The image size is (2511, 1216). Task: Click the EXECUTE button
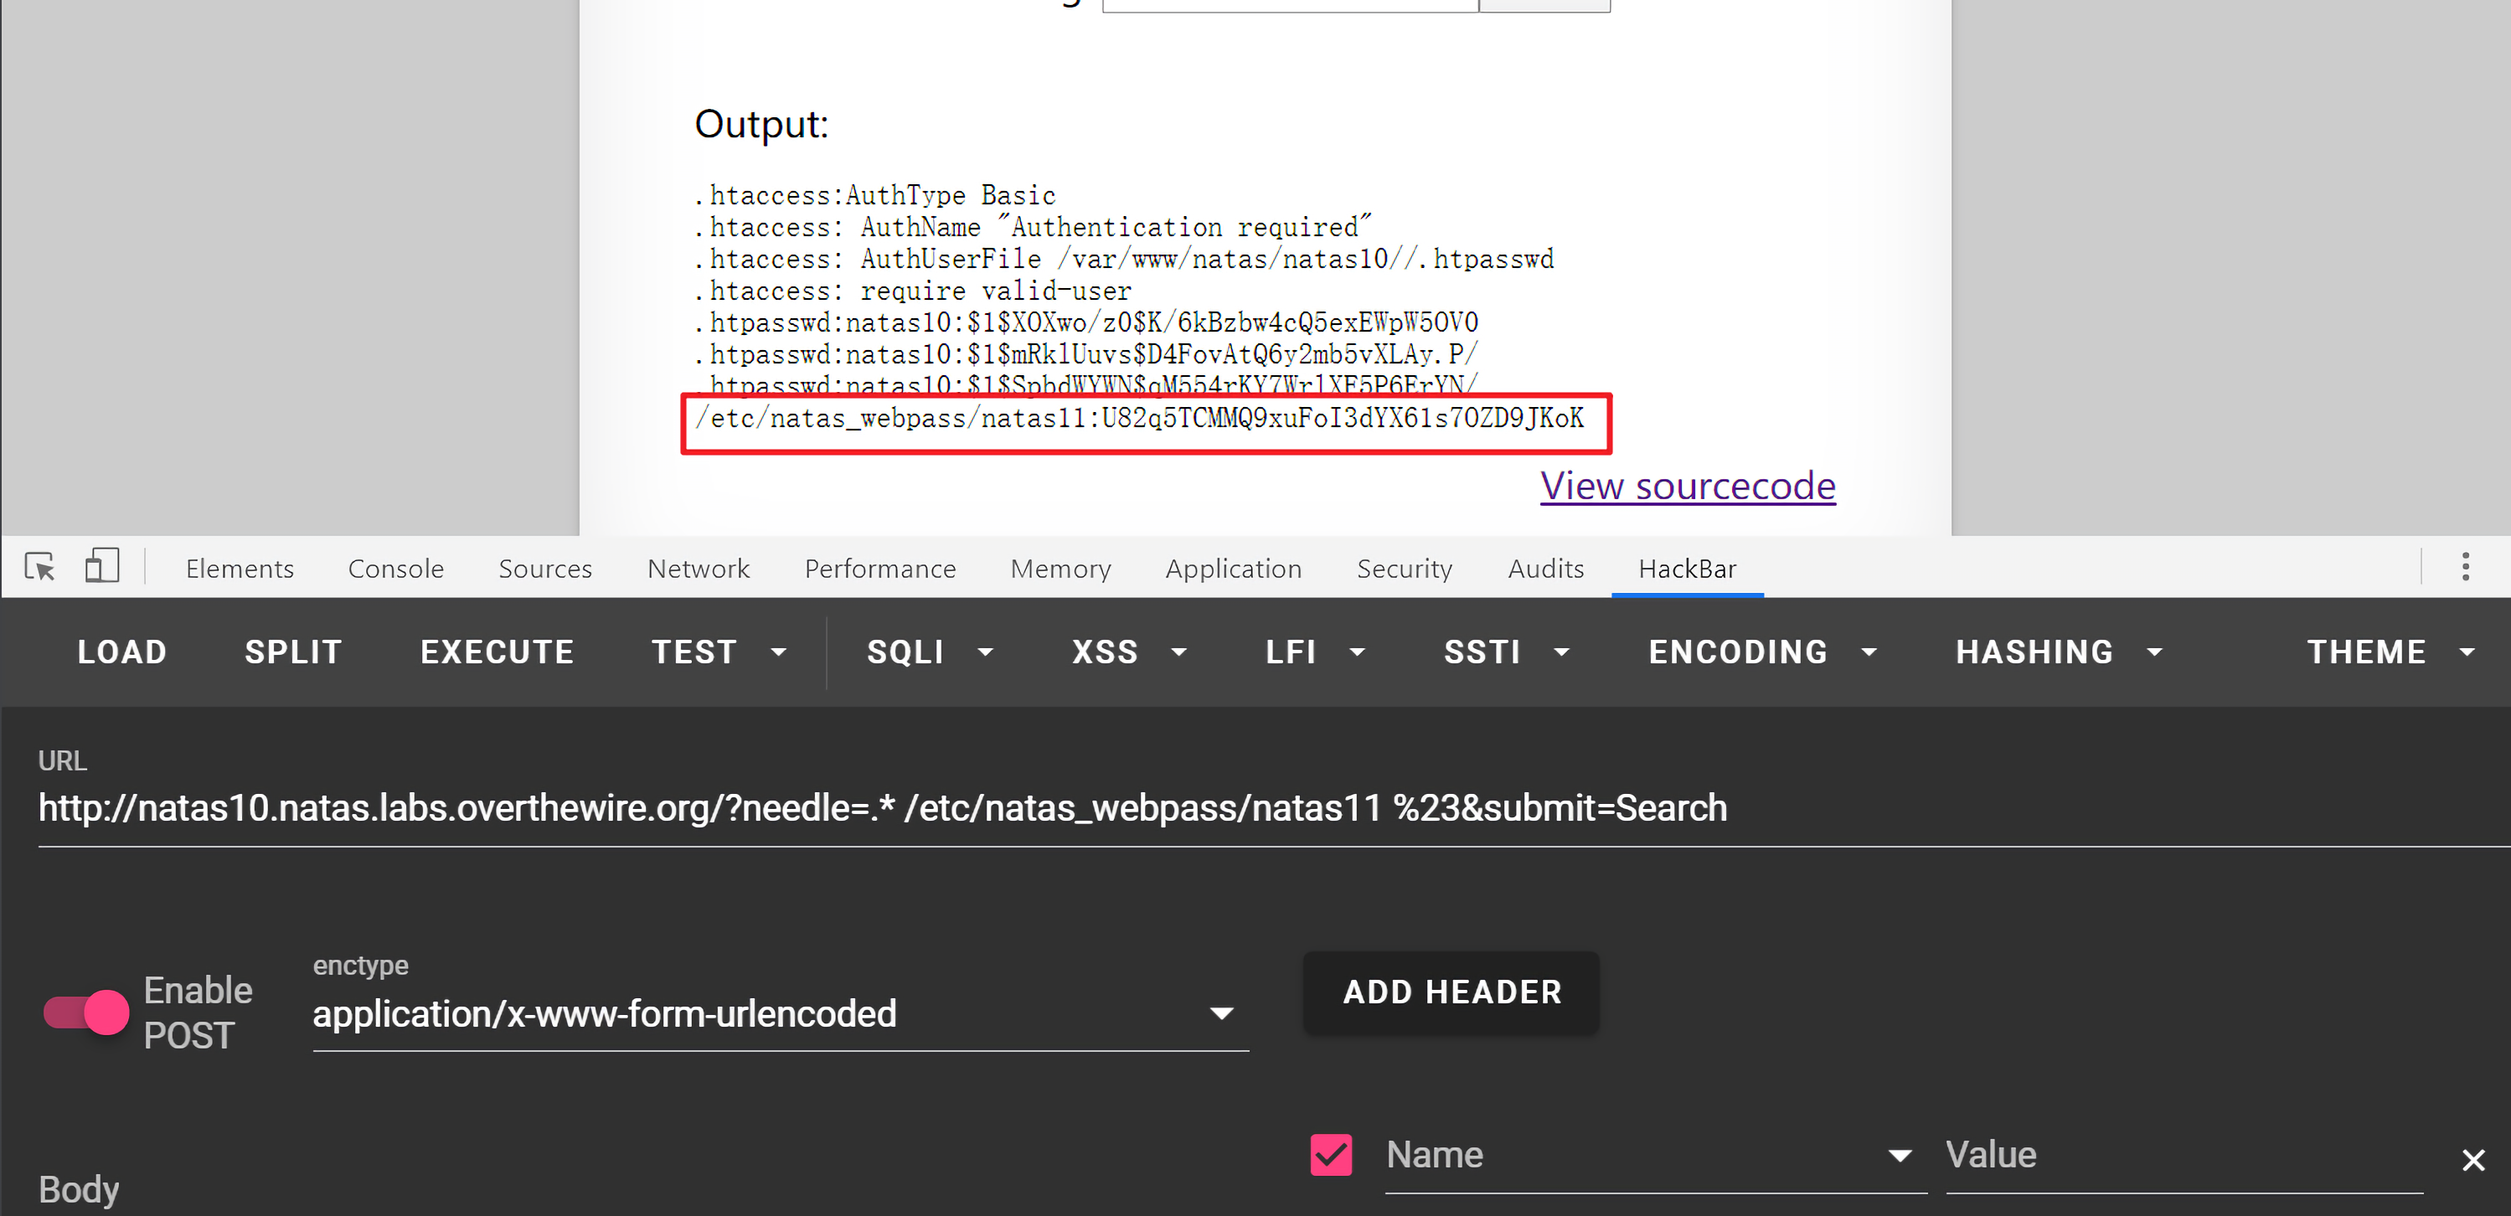(x=498, y=652)
